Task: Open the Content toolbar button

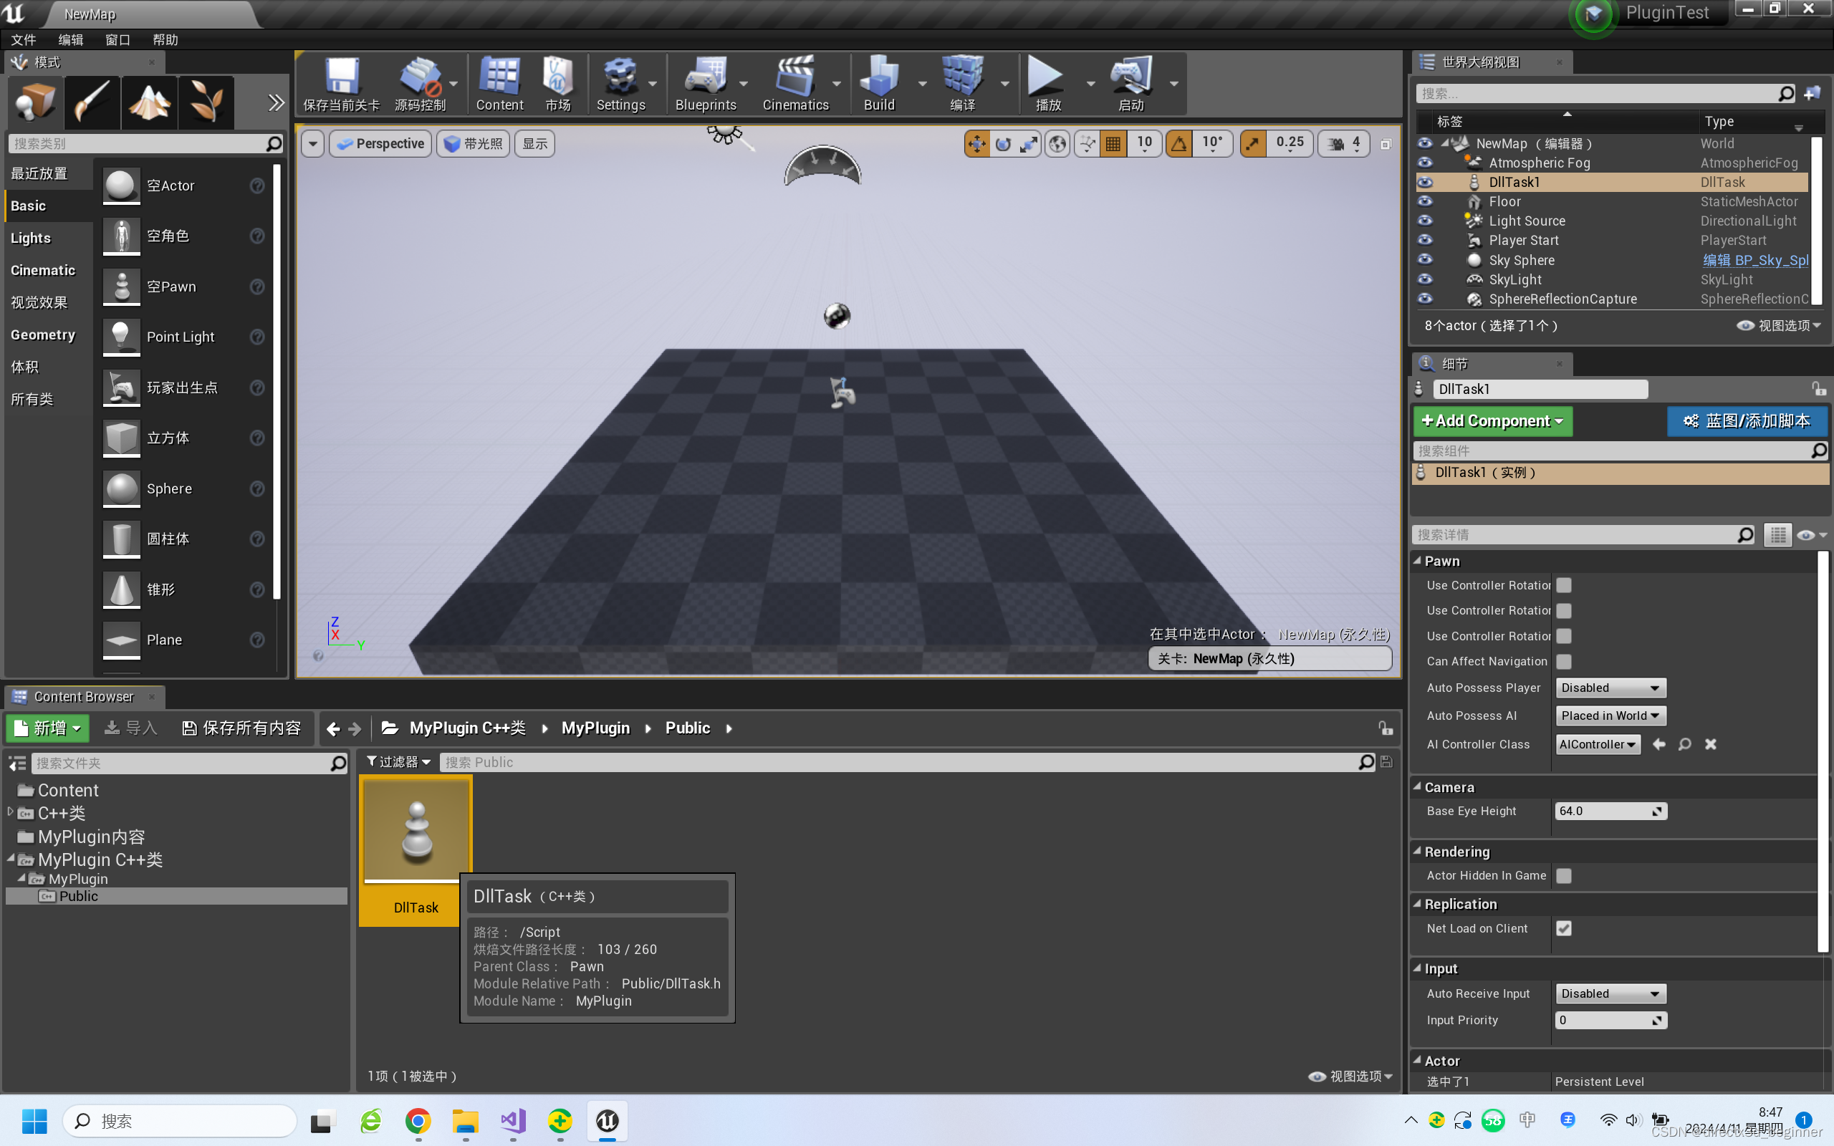Action: click(x=499, y=83)
